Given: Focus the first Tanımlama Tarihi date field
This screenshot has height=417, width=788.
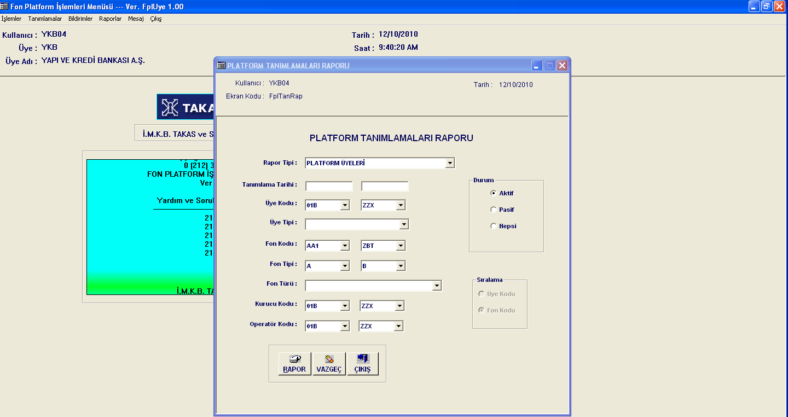Looking at the screenshot, I should (329, 186).
